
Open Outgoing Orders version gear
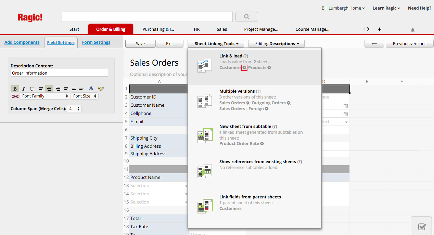pyautogui.click(x=289, y=103)
